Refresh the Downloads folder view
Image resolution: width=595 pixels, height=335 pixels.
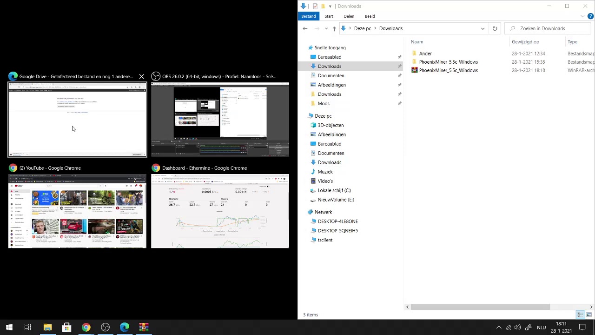click(x=495, y=28)
